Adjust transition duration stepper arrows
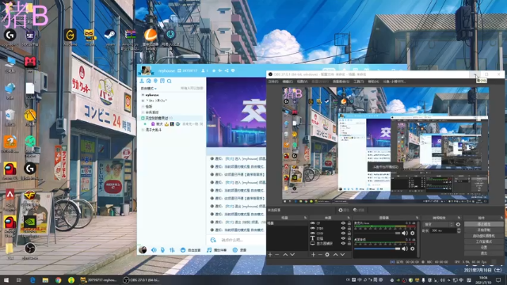 pos(459,230)
